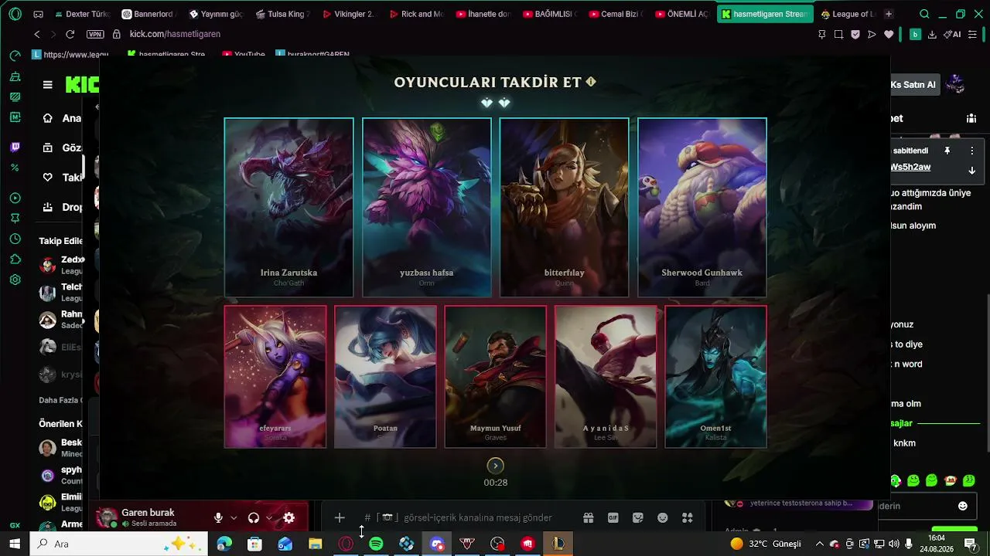Honor Maymun Yusuf's Graves card
This screenshot has width=990, height=556.
pyautogui.click(x=496, y=377)
